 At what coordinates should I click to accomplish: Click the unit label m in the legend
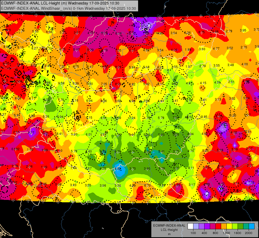(x=169, y=234)
